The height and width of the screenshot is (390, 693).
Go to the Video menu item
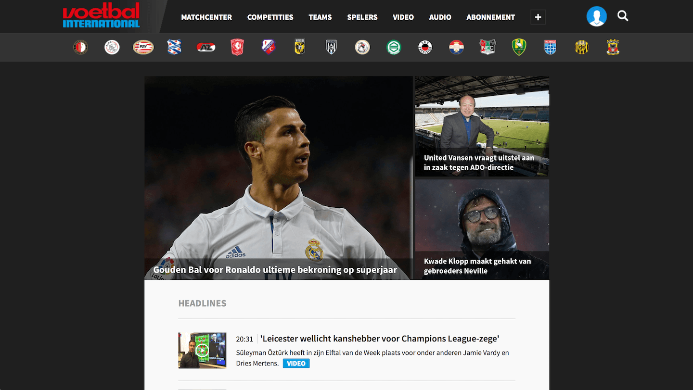[403, 17]
